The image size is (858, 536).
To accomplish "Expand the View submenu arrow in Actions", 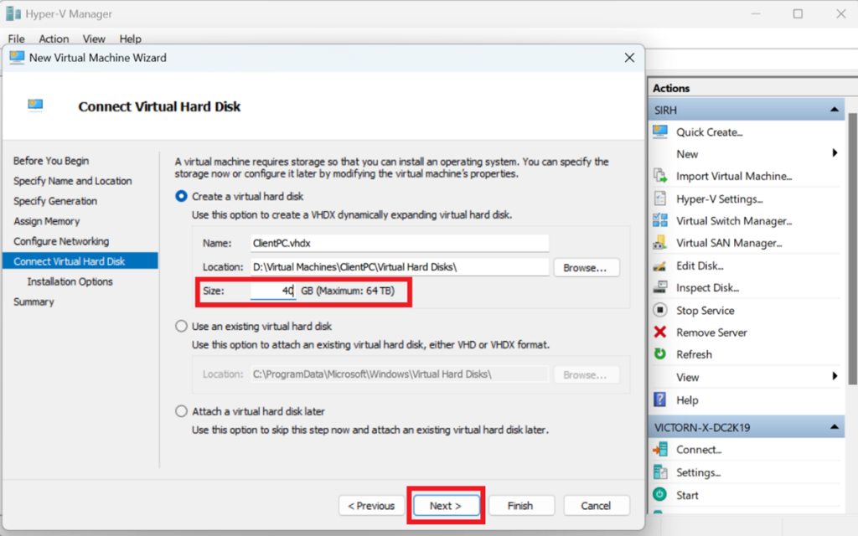I will (x=835, y=376).
